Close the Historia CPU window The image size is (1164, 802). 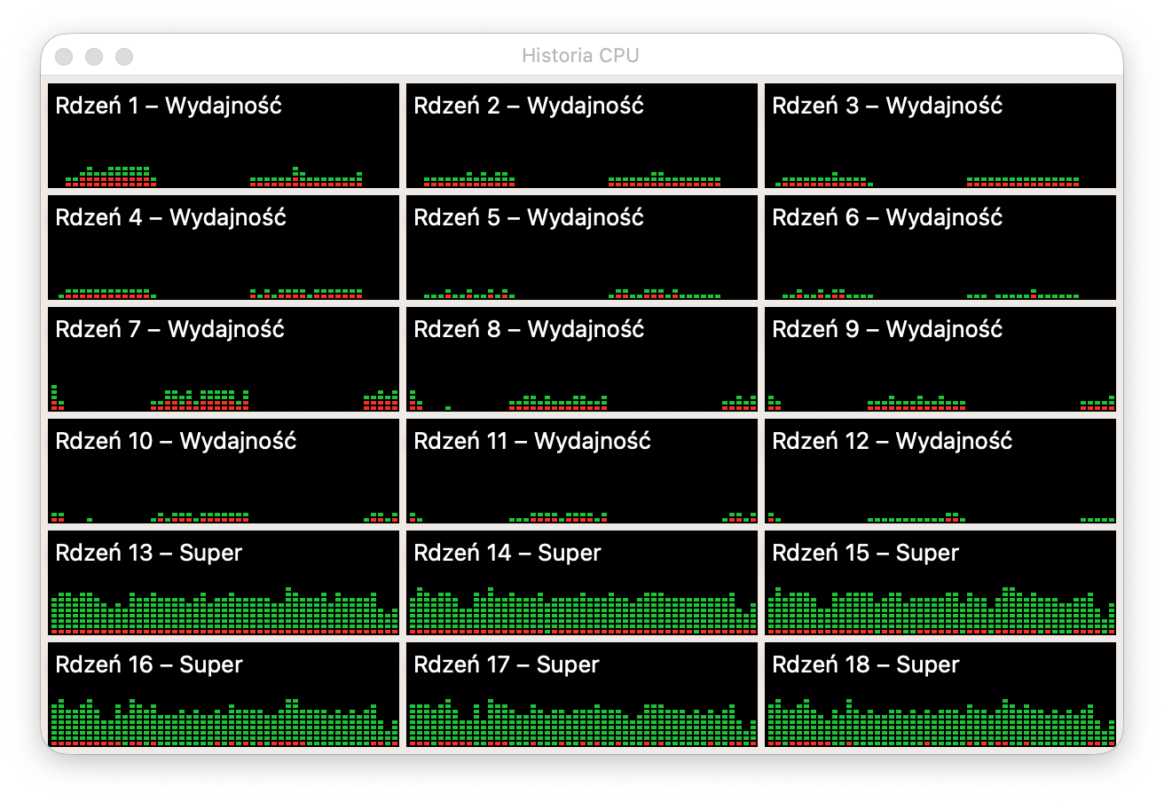point(64,57)
